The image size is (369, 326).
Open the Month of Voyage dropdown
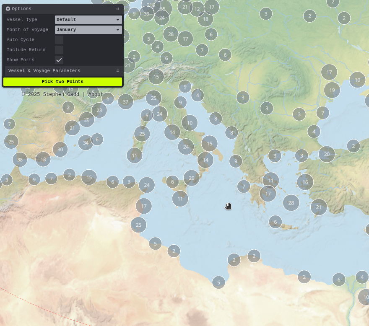(x=88, y=30)
